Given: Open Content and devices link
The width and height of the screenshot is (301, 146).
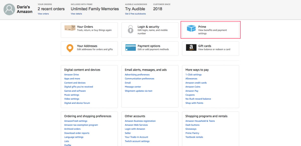Looking at the screenshot, I should click(75, 83).
